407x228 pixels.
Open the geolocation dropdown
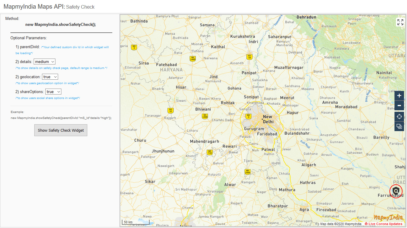click(x=50, y=77)
